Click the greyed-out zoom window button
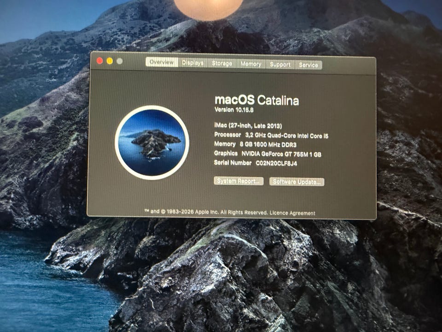442x332 pixels. 120,61
